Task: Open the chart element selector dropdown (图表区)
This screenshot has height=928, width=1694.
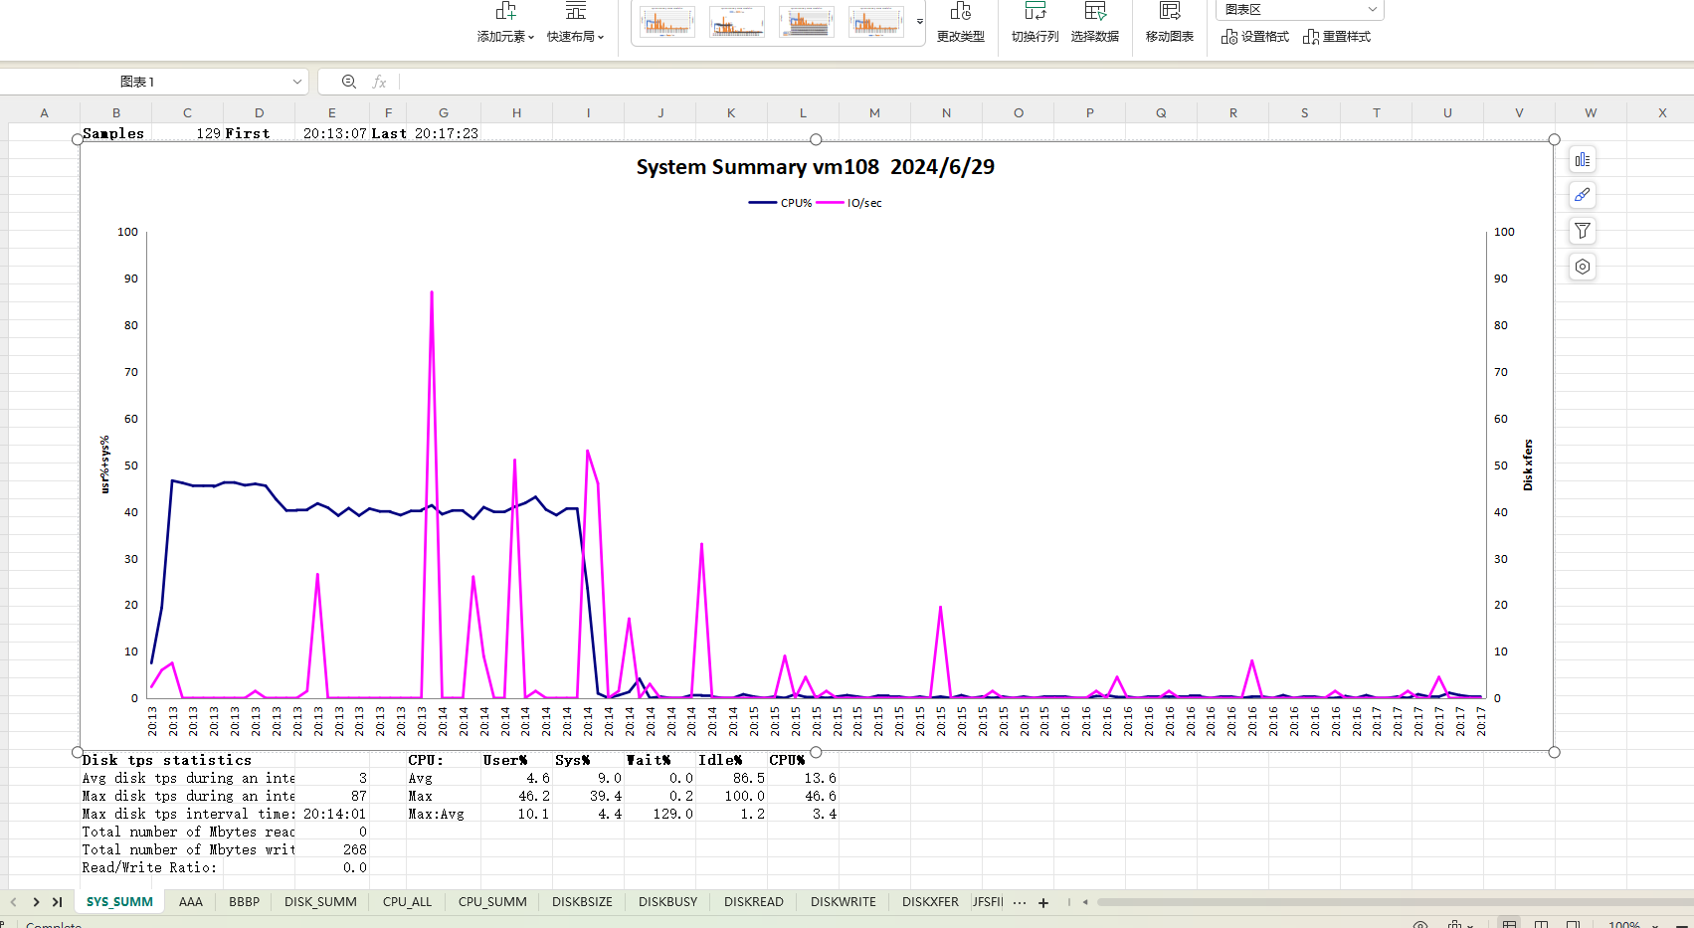Action: [x=1299, y=10]
